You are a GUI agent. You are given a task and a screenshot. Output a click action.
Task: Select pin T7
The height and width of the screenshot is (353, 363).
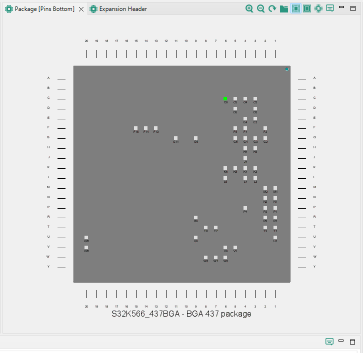[x=216, y=228]
